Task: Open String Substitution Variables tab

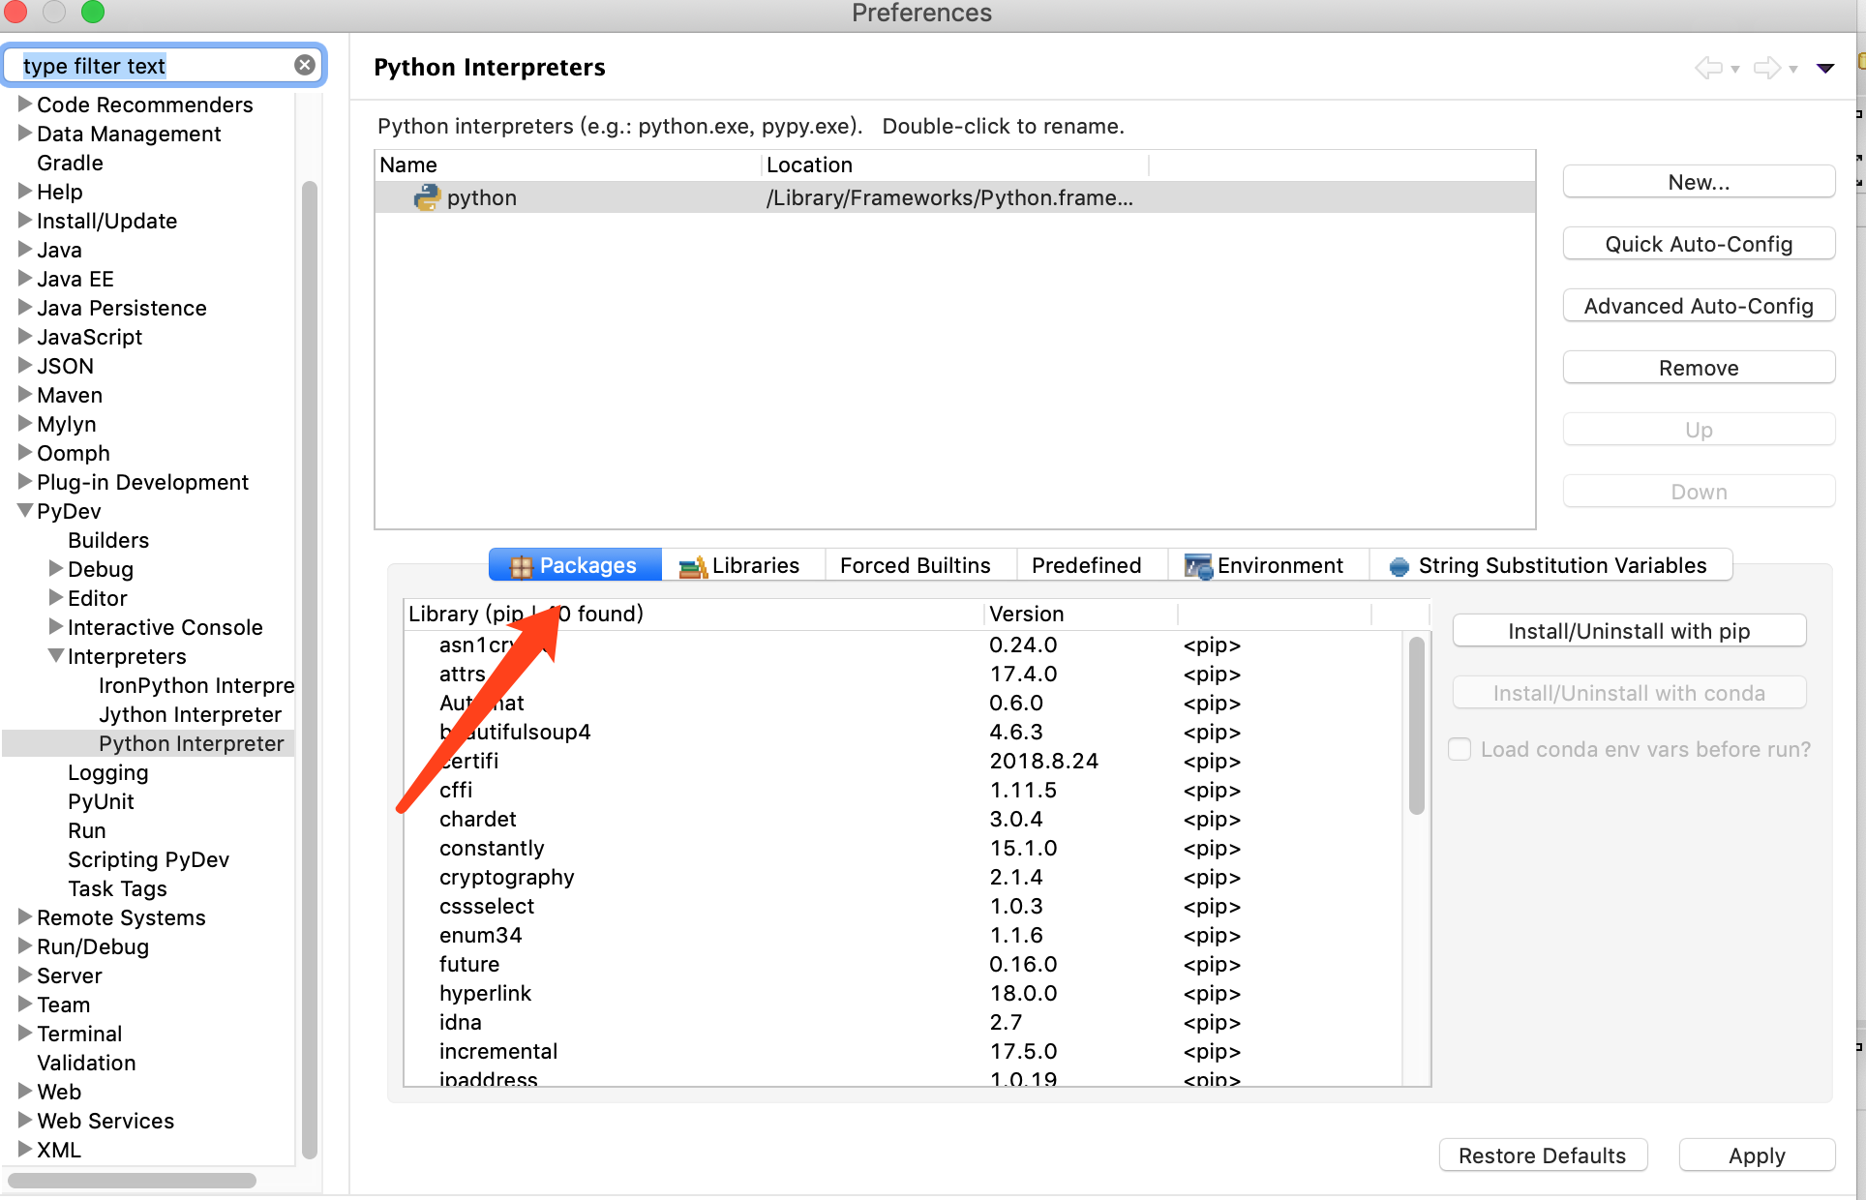Action: pos(1550,565)
